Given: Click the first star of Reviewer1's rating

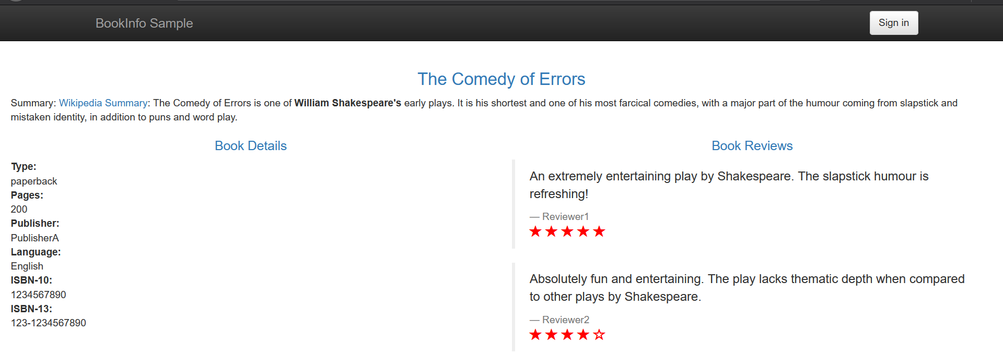Looking at the screenshot, I should [535, 231].
